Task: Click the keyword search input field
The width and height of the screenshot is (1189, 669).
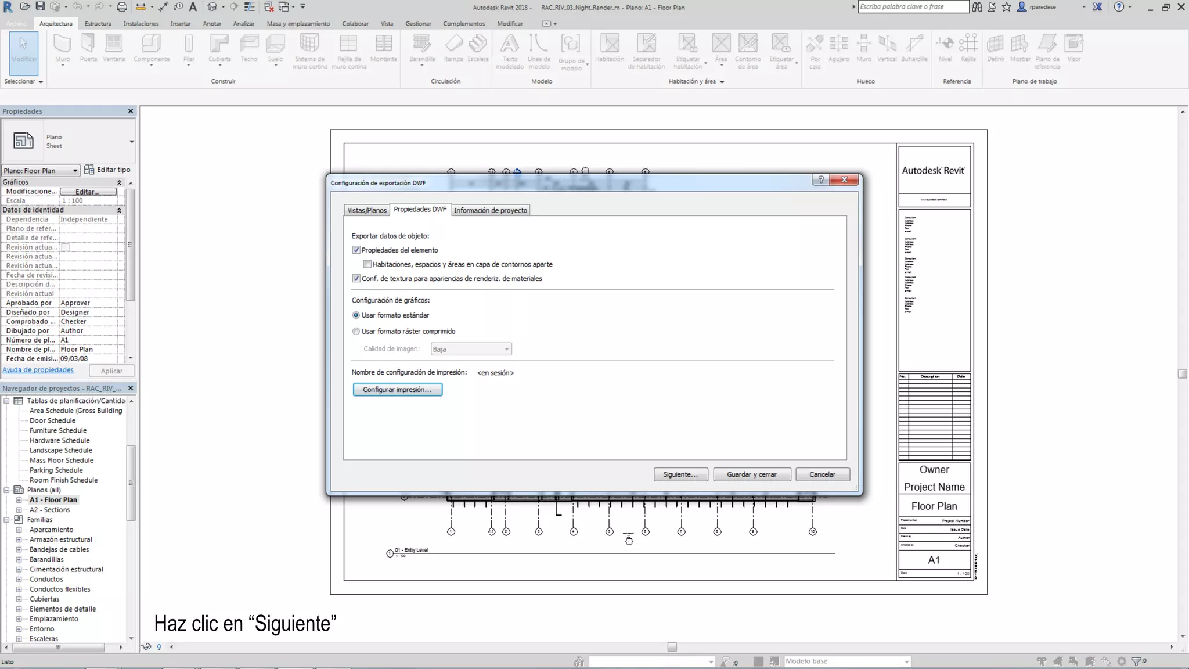Action: (913, 7)
